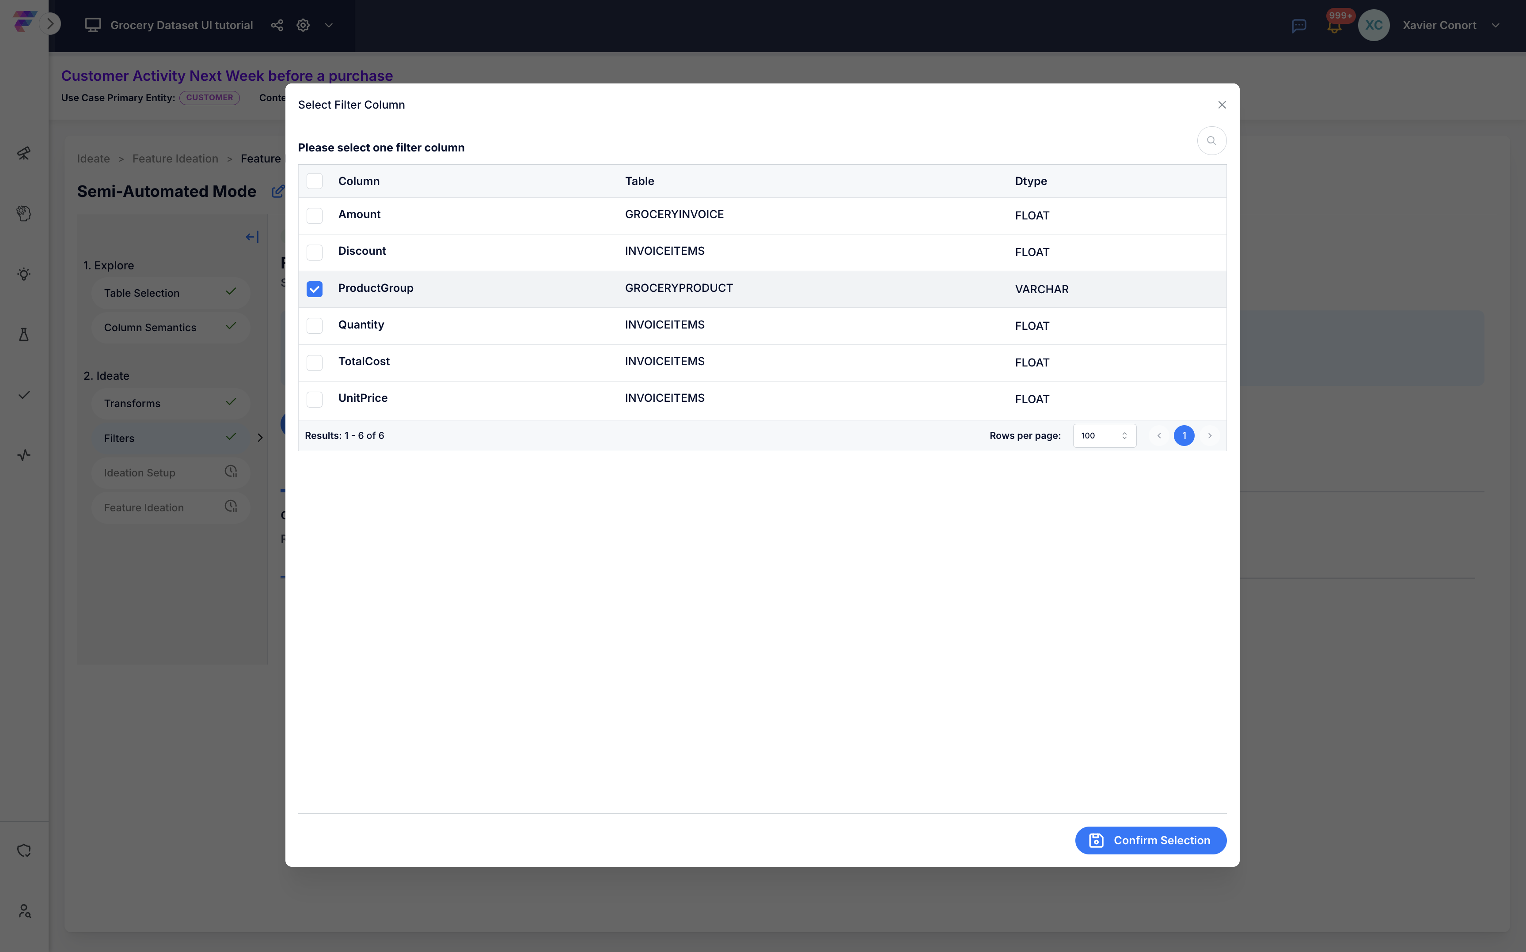Open the Transforms step
The image size is (1526, 952).
click(x=171, y=404)
